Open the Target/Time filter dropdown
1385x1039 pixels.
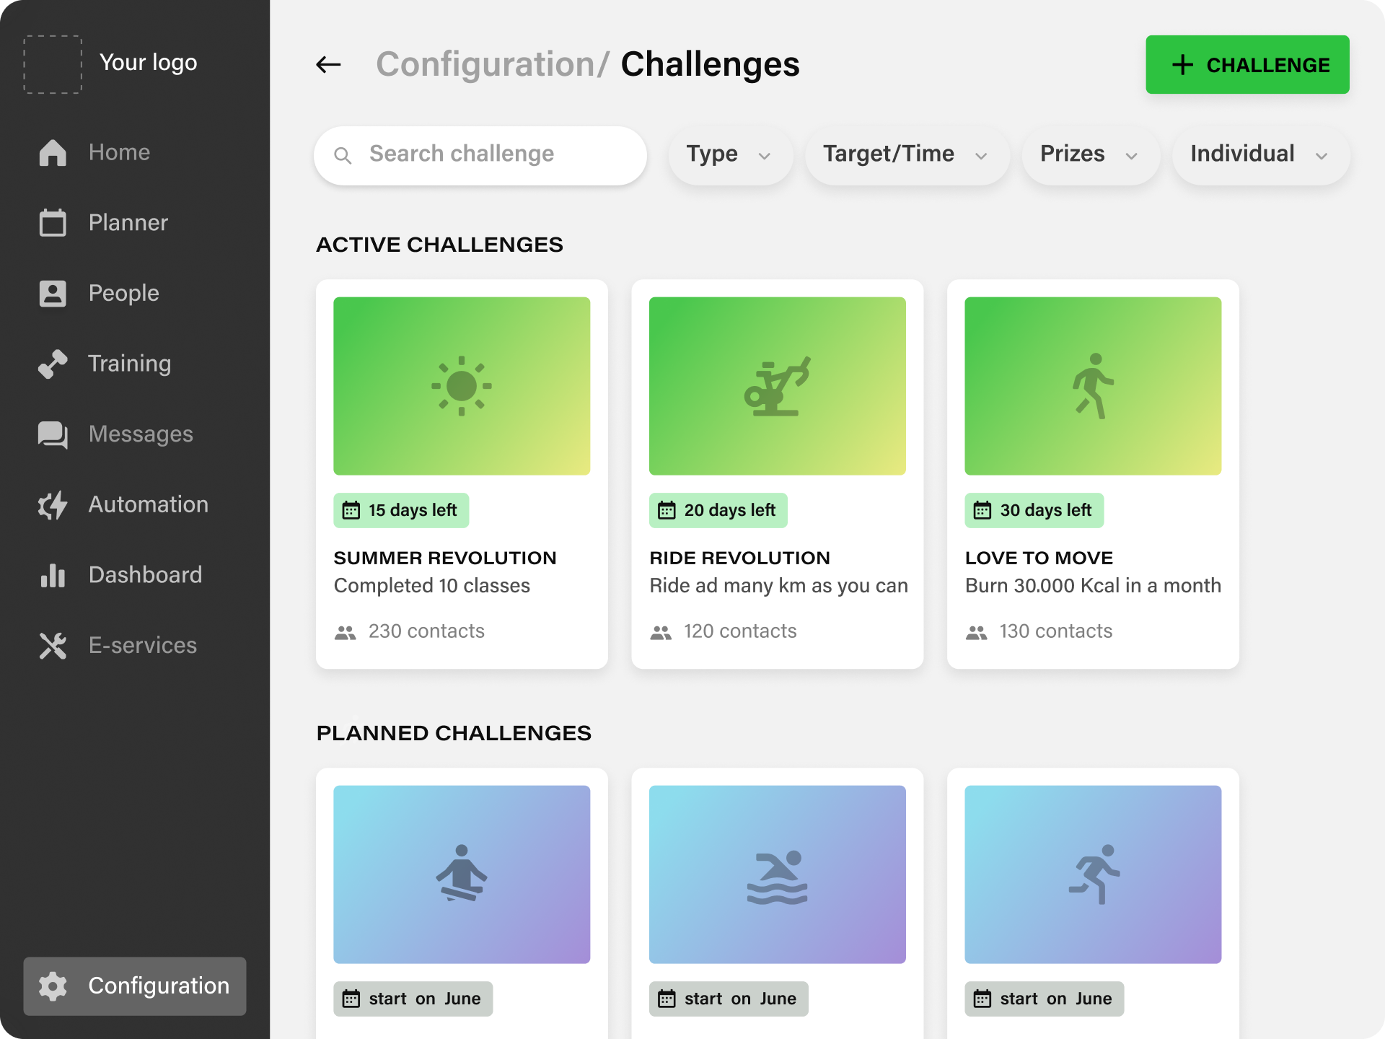905,154
